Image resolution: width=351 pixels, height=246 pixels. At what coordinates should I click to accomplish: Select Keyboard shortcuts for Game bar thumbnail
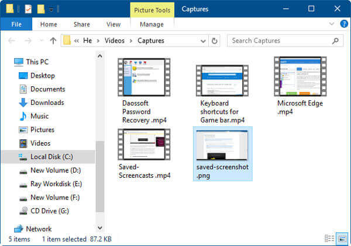pos(222,80)
